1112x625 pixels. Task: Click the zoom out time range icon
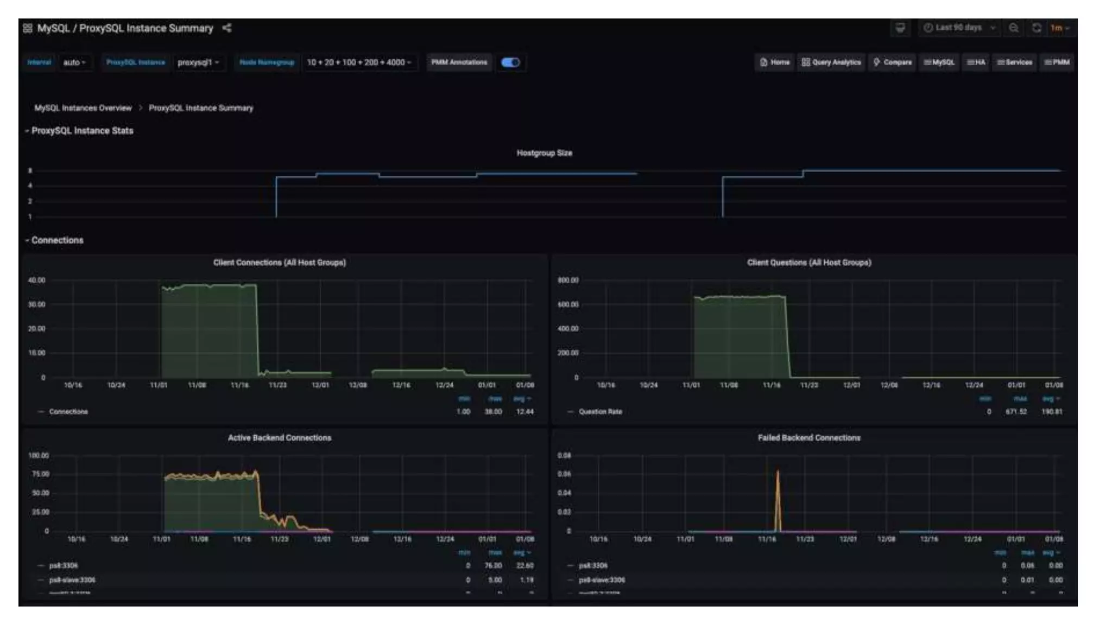[1013, 28]
